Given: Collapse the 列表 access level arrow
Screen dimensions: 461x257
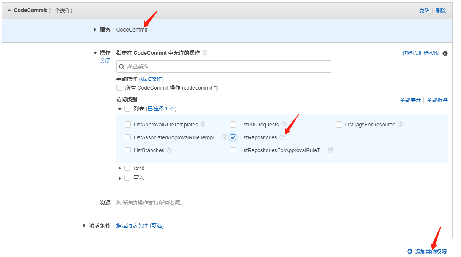Looking at the screenshot, I should pos(120,109).
